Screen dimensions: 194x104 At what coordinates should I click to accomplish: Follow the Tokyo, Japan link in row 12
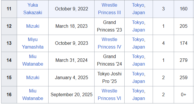point(138,26)
